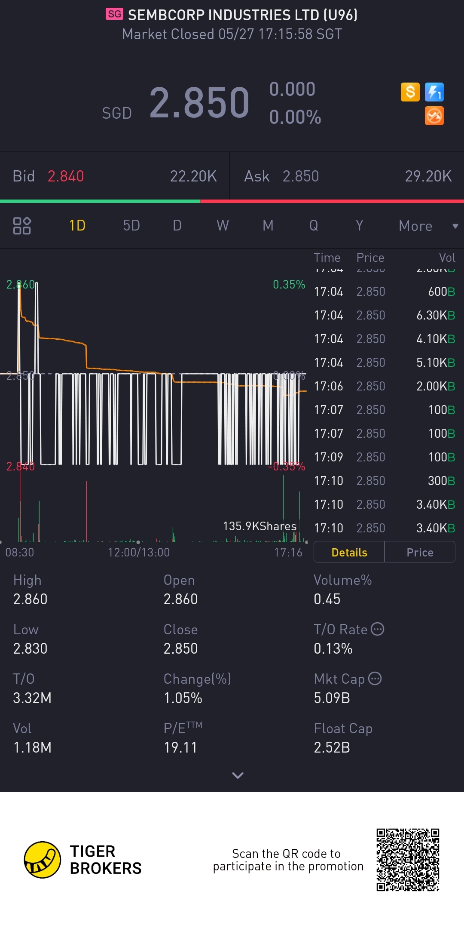Switch to the D daily chart
The image size is (464, 928).
pos(177,225)
